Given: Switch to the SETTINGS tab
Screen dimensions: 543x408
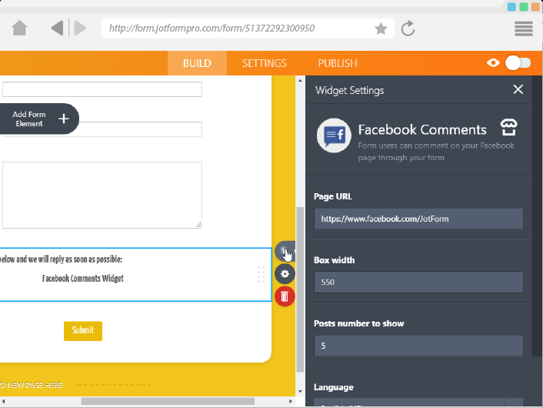Looking at the screenshot, I should pos(264,63).
